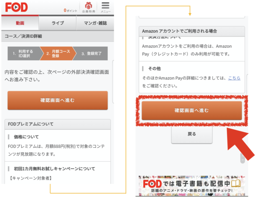Open the hamburger メニュー icon

pyautogui.click(x=105, y=7)
